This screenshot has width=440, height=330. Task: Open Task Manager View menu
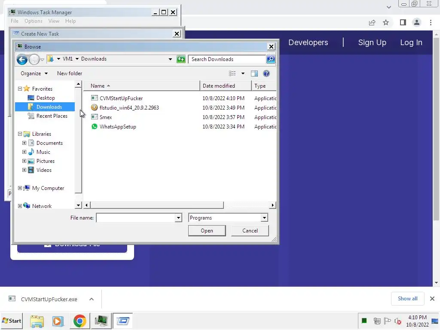[x=54, y=21]
